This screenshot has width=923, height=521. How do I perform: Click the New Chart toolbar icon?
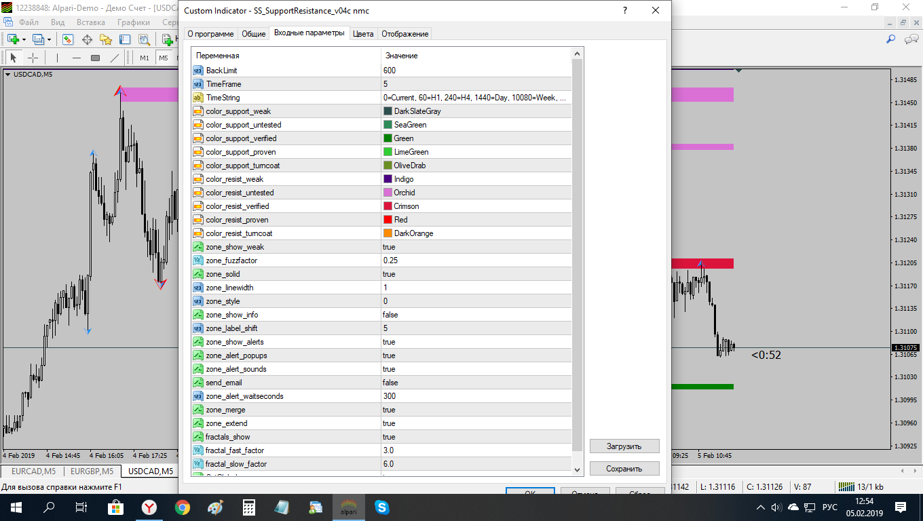(x=12, y=39)
